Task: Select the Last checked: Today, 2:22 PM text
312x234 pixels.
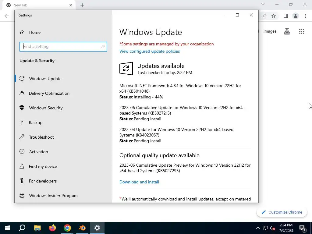Action: tap(165, 73)
